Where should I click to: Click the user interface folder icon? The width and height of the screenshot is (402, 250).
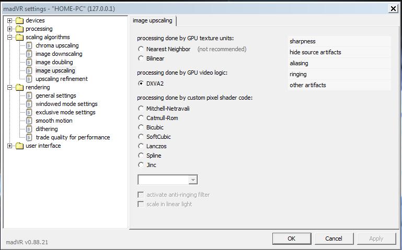pos(19,146)
